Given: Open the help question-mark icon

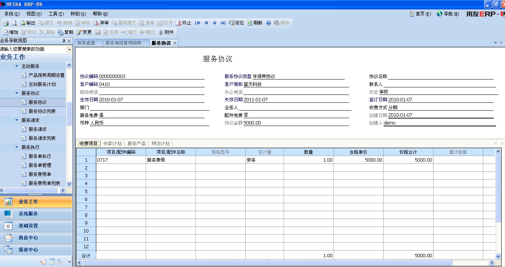Looking at the screenshot, I should (269, 23).
